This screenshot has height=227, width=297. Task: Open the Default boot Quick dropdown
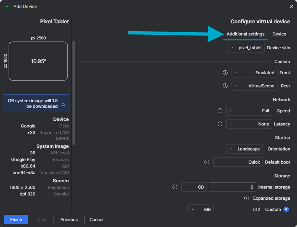[238, 162]
